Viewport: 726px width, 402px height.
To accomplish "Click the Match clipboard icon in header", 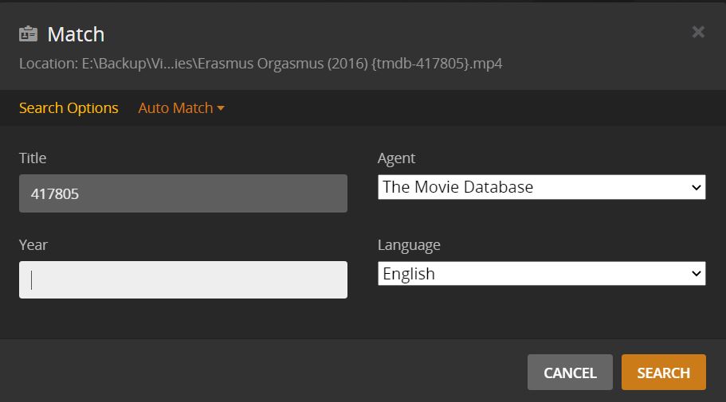I will tap(29, 34).
